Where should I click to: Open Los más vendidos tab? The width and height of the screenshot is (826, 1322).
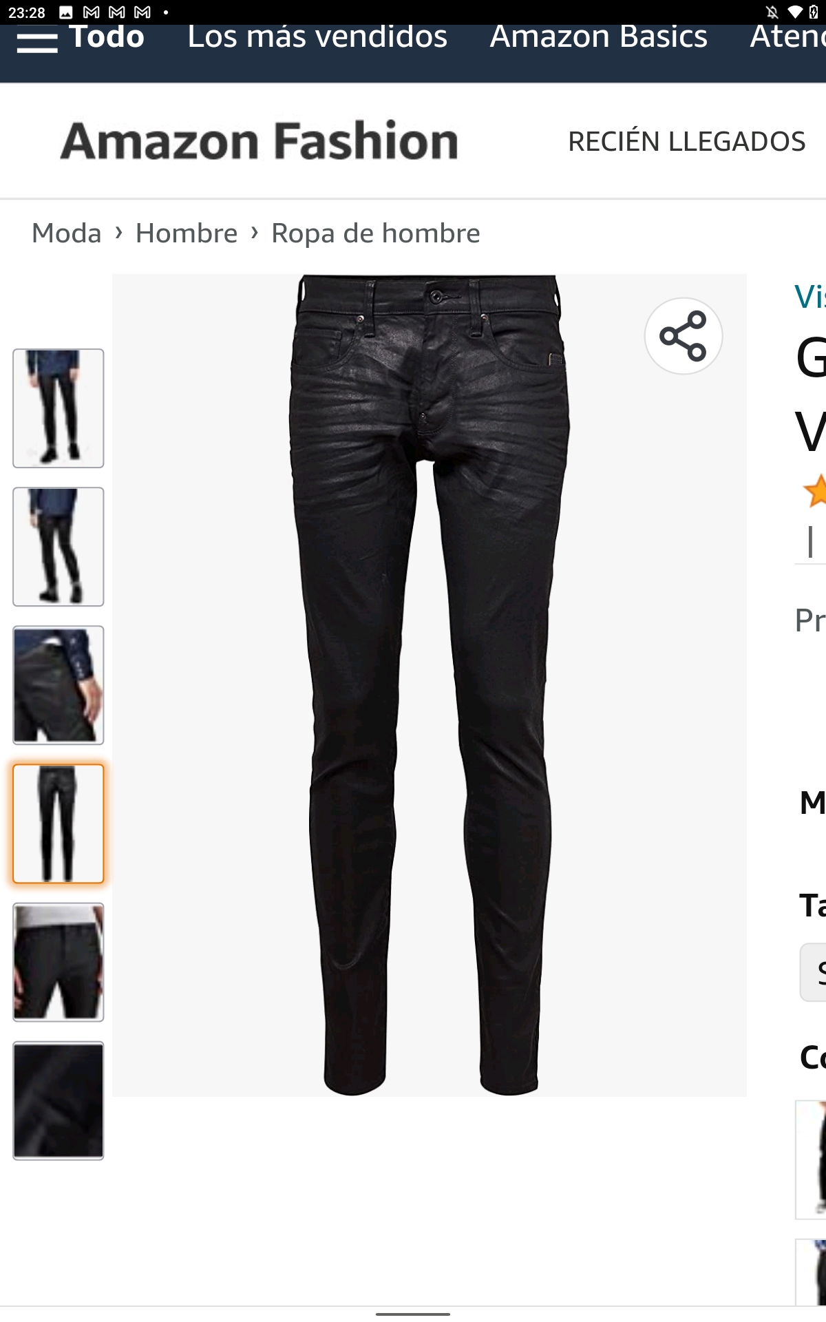317,37
